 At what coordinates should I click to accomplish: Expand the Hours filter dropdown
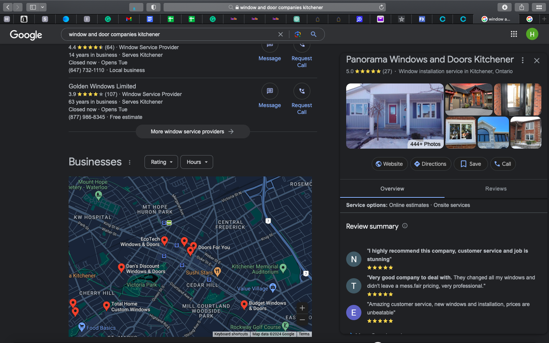[197, 162]
